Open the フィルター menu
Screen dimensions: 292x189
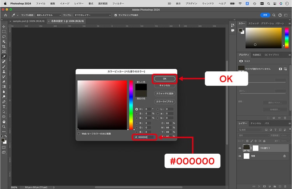[118, 3]
